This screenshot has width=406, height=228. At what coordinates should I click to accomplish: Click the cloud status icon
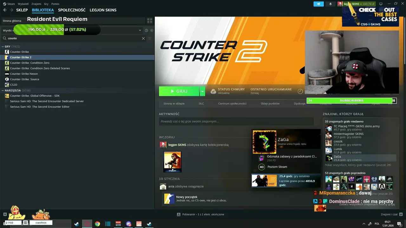pyautogui.click(x=213, y=91)
